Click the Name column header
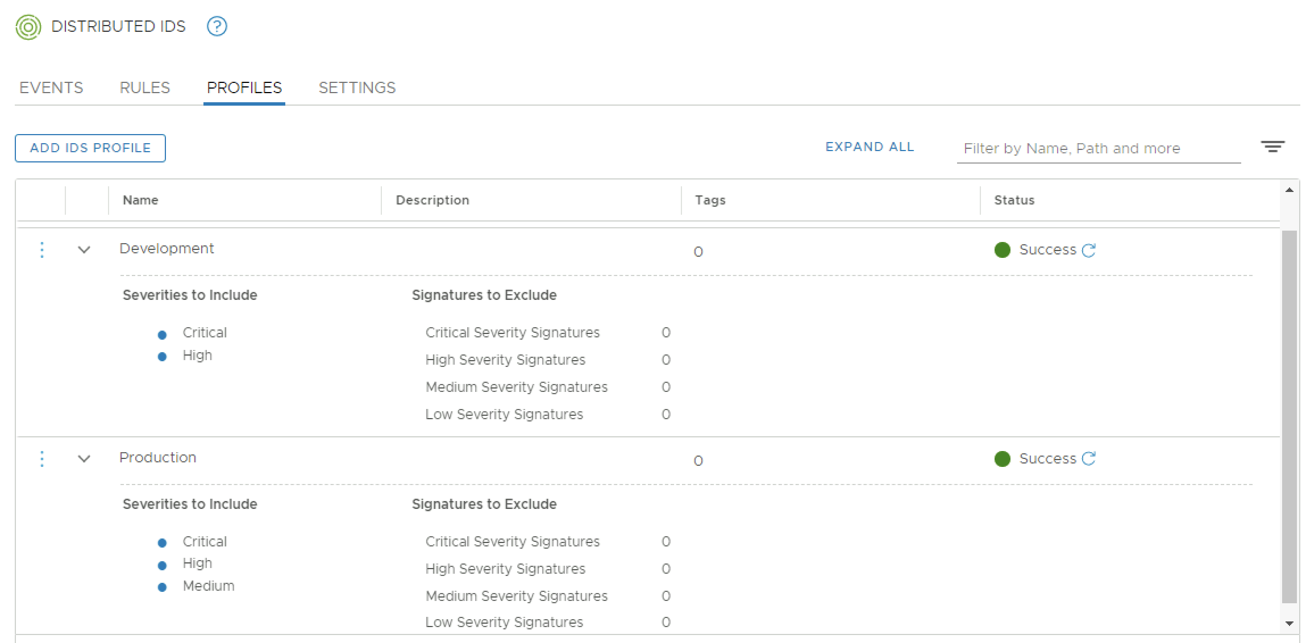 [140, 200]
